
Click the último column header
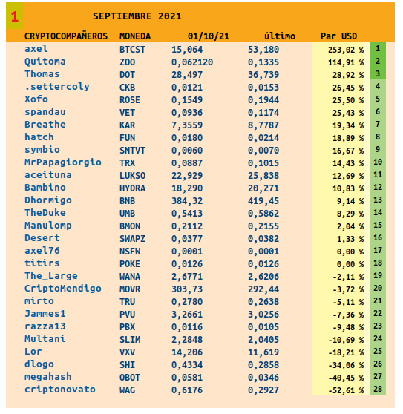click(280, 36)
